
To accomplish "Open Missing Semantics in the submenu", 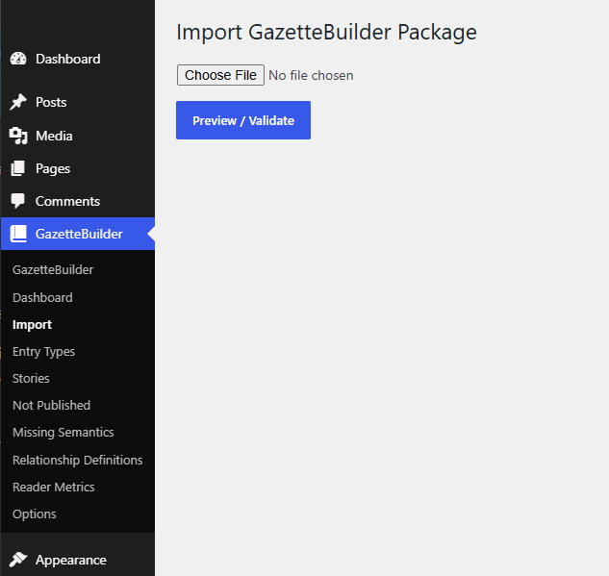I will click(x=63, y=433).
